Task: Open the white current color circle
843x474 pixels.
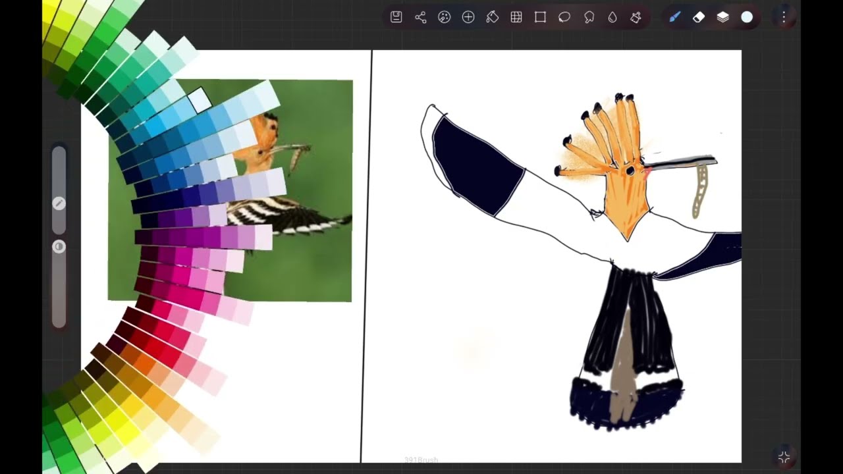Action: 747,17
